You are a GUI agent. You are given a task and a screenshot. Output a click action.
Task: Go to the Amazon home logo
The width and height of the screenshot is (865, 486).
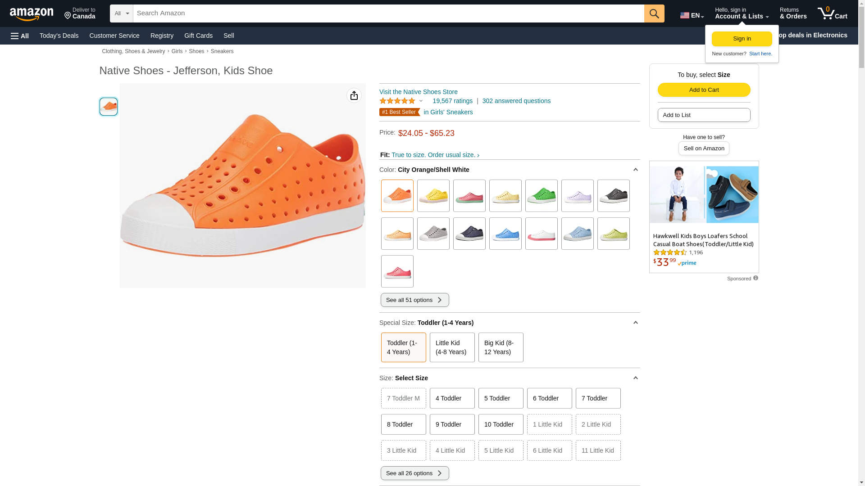[32, 14]
